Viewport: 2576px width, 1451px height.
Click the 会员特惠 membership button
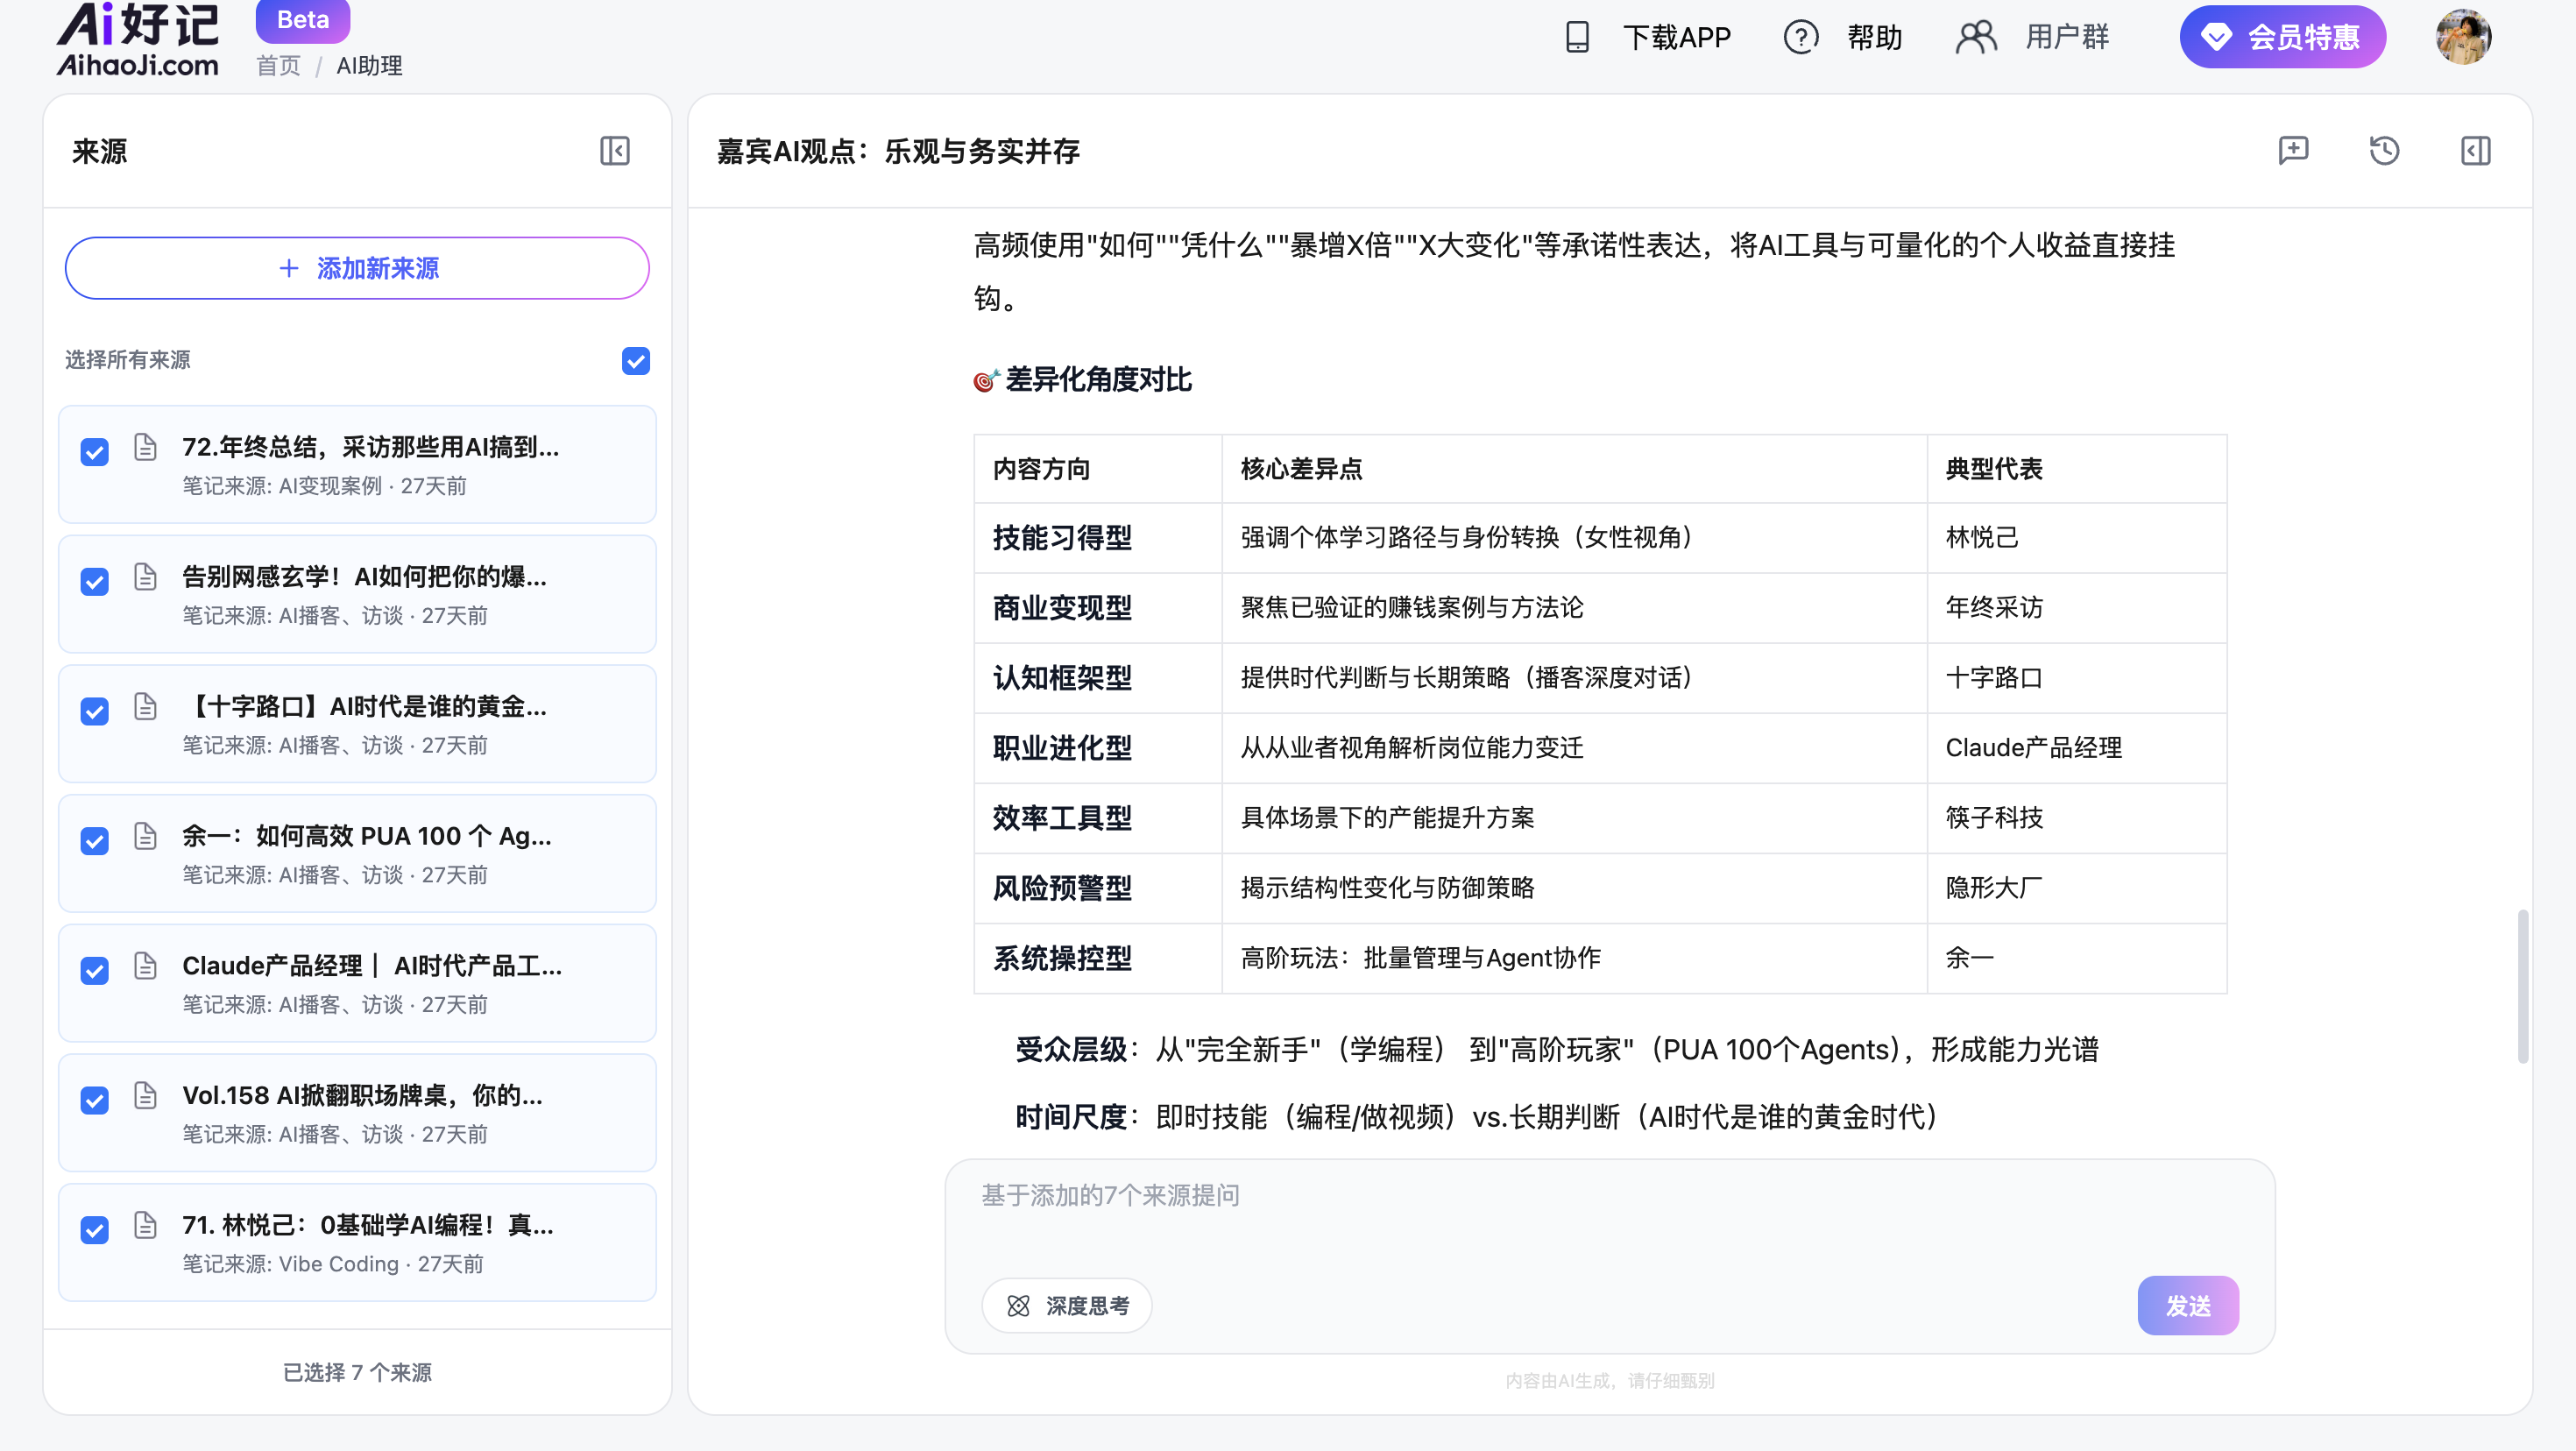pos(2282,37)
